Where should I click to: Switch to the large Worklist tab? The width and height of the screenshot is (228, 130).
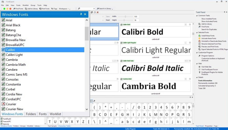pyautogui.click(x=55, y=114)
